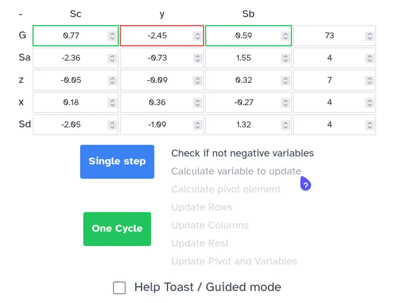Enable Help Toast / Guided mode checkbox
The height and width of the screenshot is (303, 395).
pos(119,288)
